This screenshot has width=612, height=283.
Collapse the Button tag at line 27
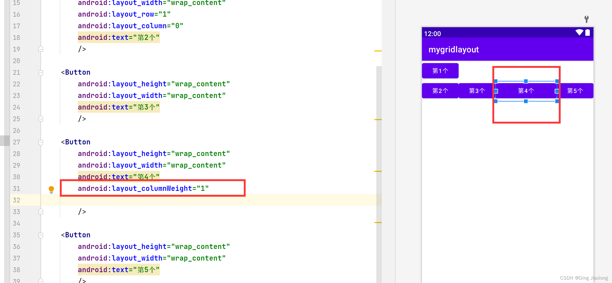[41, 142]
